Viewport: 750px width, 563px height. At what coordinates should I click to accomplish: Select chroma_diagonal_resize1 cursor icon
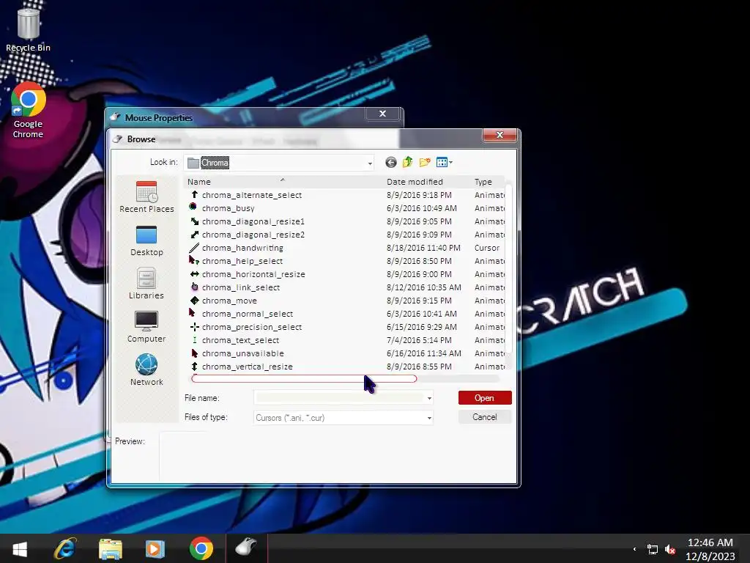(x=194, y=221)
